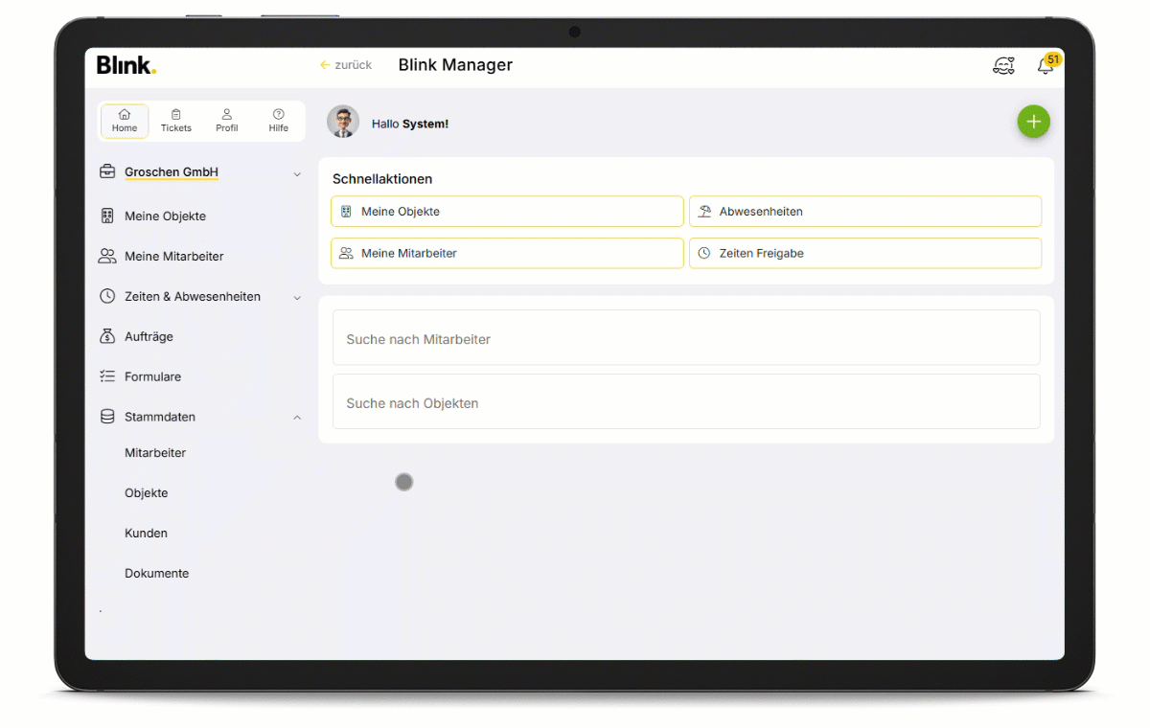1150x728 pixels.
Task: Open the support chat icon in header
Action: click(x=1003, y=66)
